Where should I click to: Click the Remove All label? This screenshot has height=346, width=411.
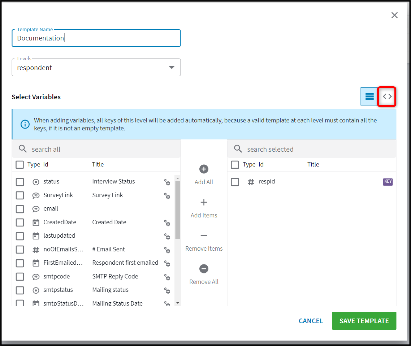pyautogui.click(x=204, y=282)
